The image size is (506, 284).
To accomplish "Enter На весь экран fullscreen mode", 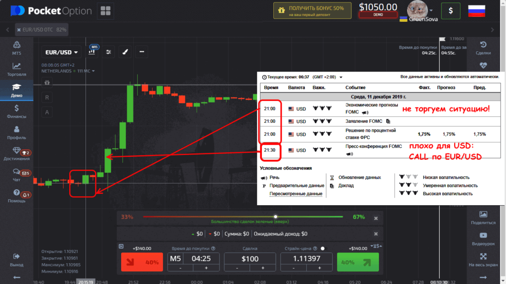I will 483,260.
